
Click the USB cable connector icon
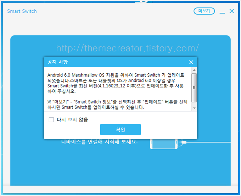[184, 142]
